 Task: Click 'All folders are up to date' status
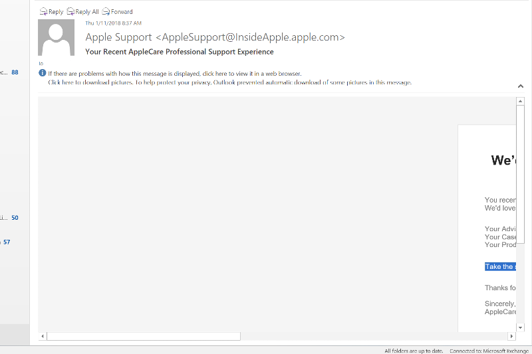point(414,351)
